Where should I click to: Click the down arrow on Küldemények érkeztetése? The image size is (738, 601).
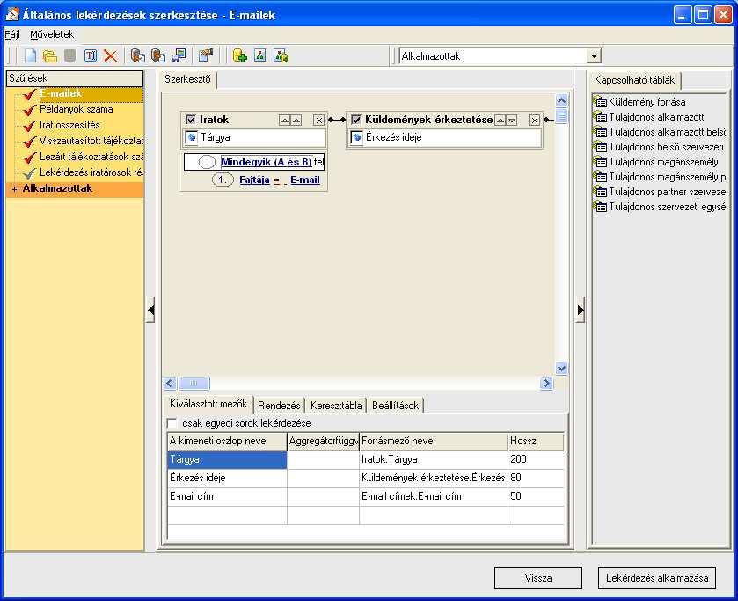click(512, 120)
